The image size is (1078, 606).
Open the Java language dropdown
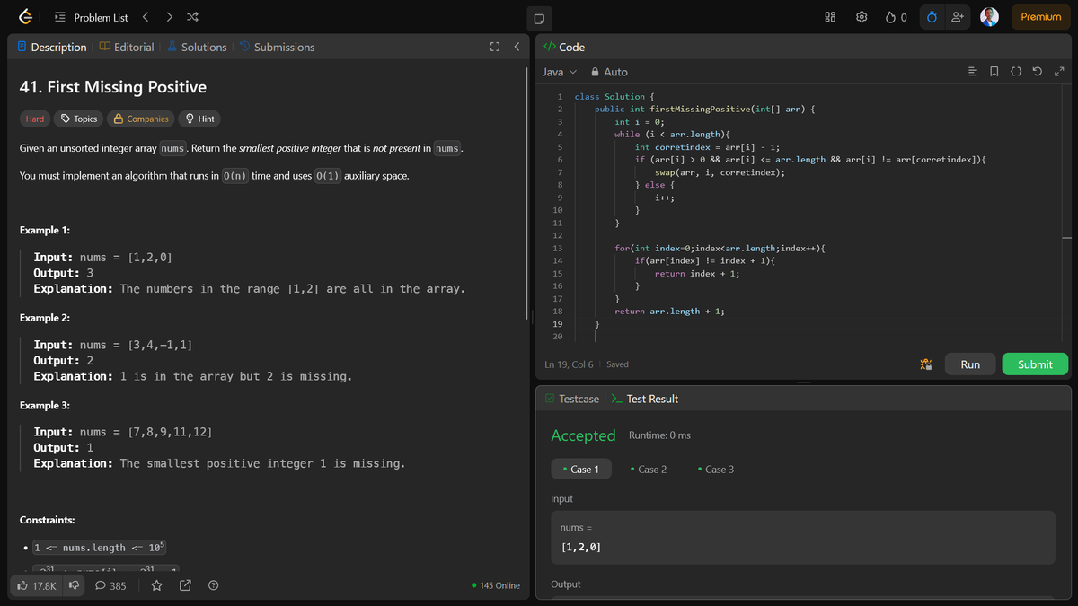coord(560,72)
